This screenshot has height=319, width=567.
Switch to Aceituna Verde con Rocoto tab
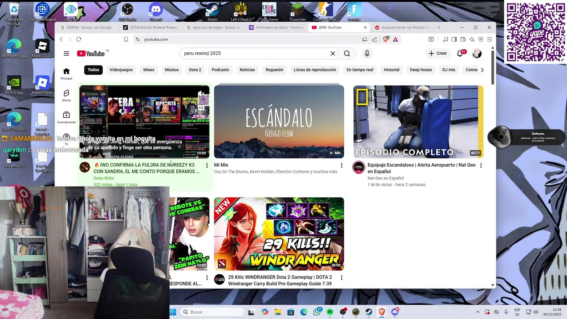pyautogui.click(x=403, y=27)
